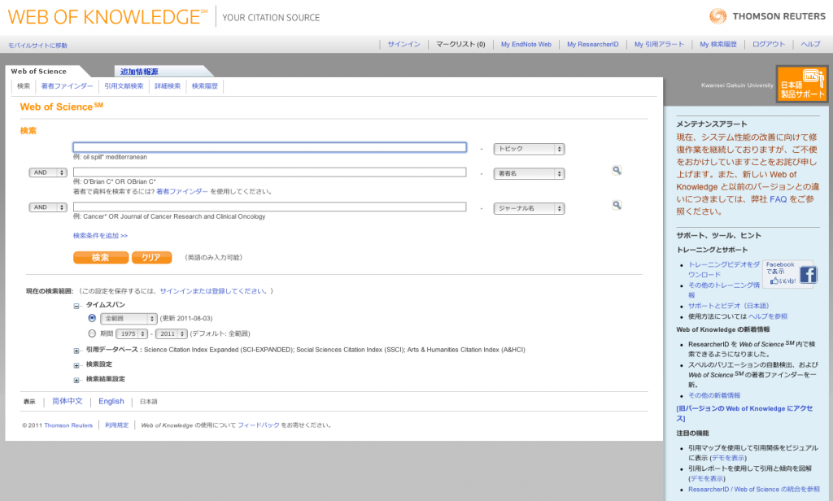
Task: Select the 全範囲 timespan radio button
Action: (x=92, y=318)
